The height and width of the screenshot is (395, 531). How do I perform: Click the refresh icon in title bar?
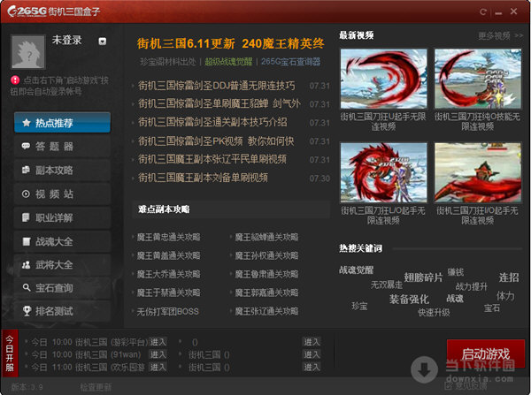pos(483,11)
